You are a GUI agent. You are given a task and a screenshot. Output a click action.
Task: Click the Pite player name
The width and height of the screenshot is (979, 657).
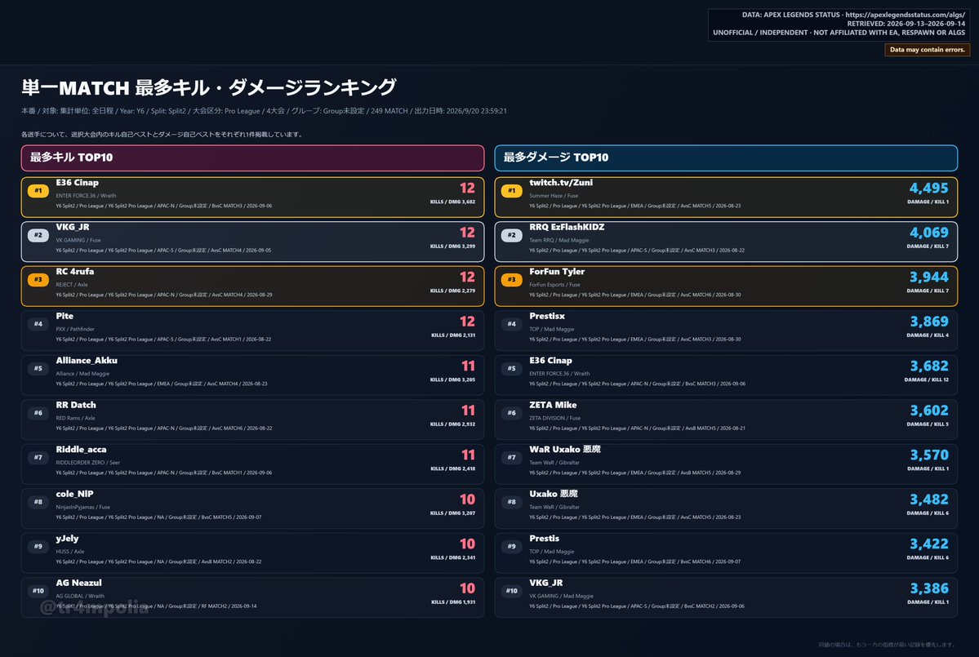click(x=65, y=317)
